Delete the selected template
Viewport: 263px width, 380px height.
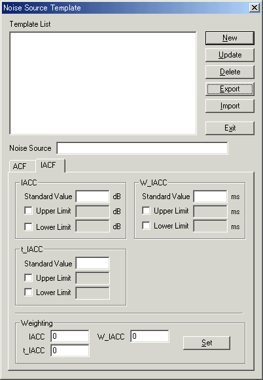[230, 72]
